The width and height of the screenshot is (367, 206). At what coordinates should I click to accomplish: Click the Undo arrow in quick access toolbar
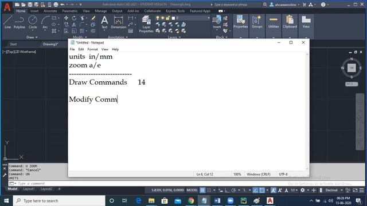[x=63, y=5]
